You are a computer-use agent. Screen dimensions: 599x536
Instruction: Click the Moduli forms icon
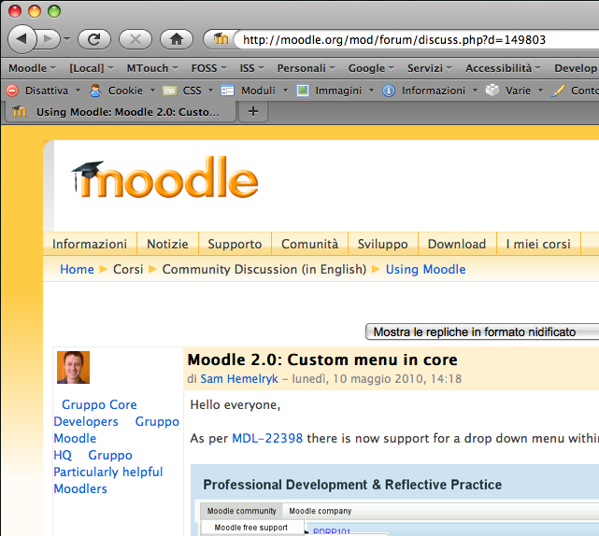point(227,91)
